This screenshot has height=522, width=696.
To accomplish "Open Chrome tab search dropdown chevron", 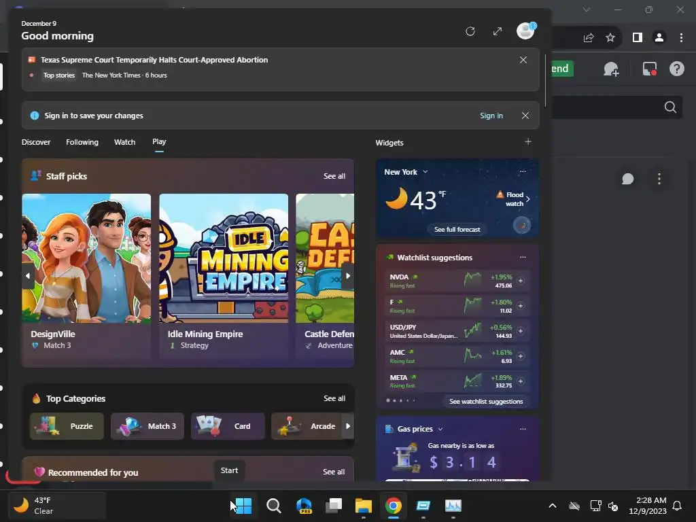I will point(587,10).
